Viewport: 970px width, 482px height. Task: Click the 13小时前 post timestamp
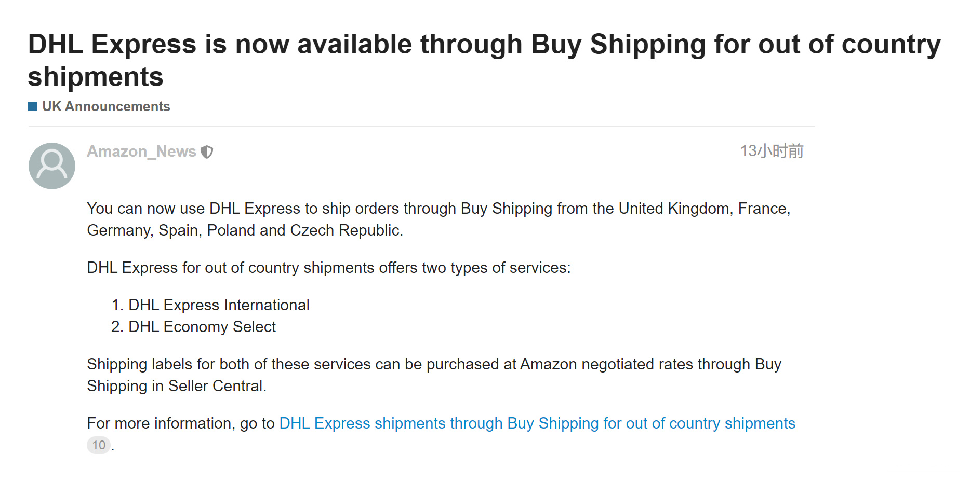click(772, 151)
